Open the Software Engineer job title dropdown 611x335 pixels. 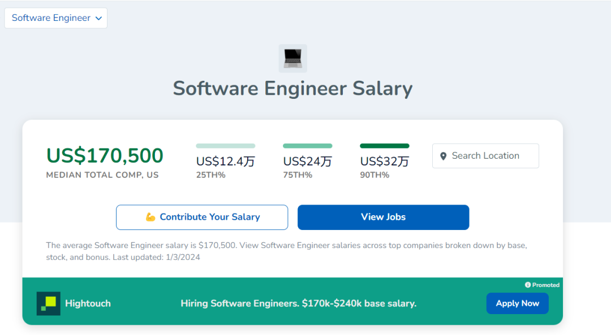55,18
